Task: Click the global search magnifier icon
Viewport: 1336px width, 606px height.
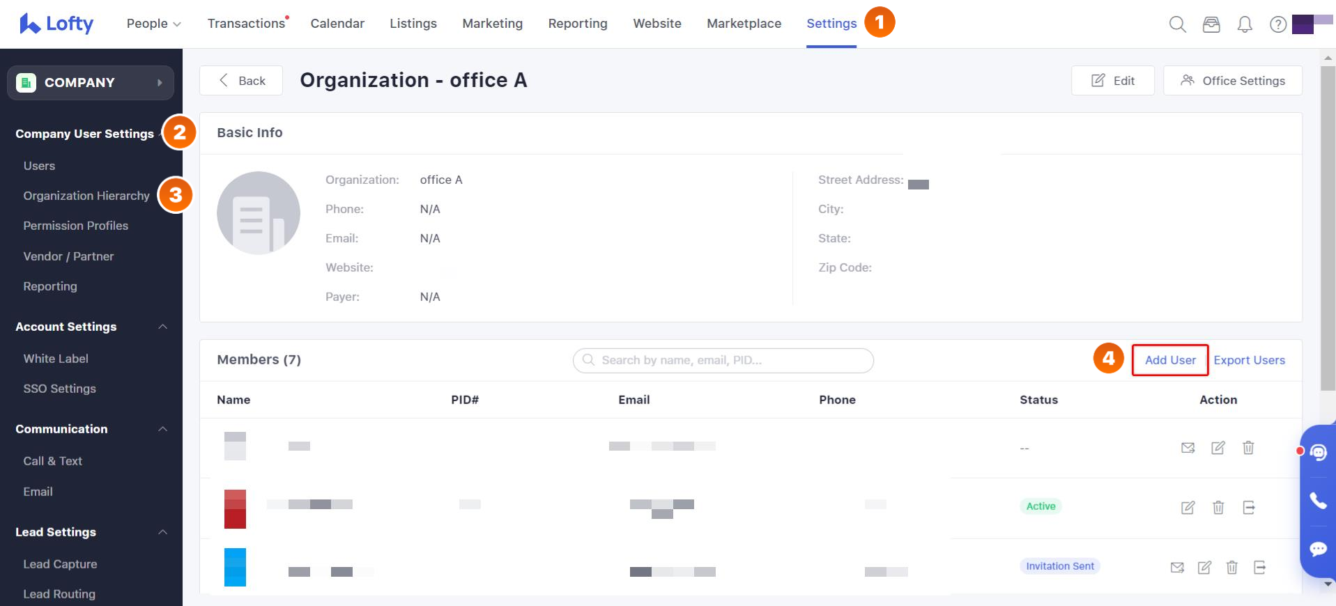Action: point(1177,24)
